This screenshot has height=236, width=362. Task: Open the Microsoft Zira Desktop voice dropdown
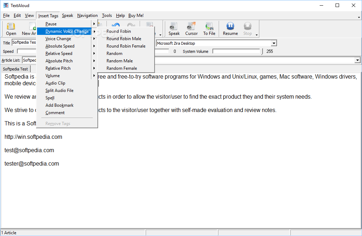tap(274, 43)
